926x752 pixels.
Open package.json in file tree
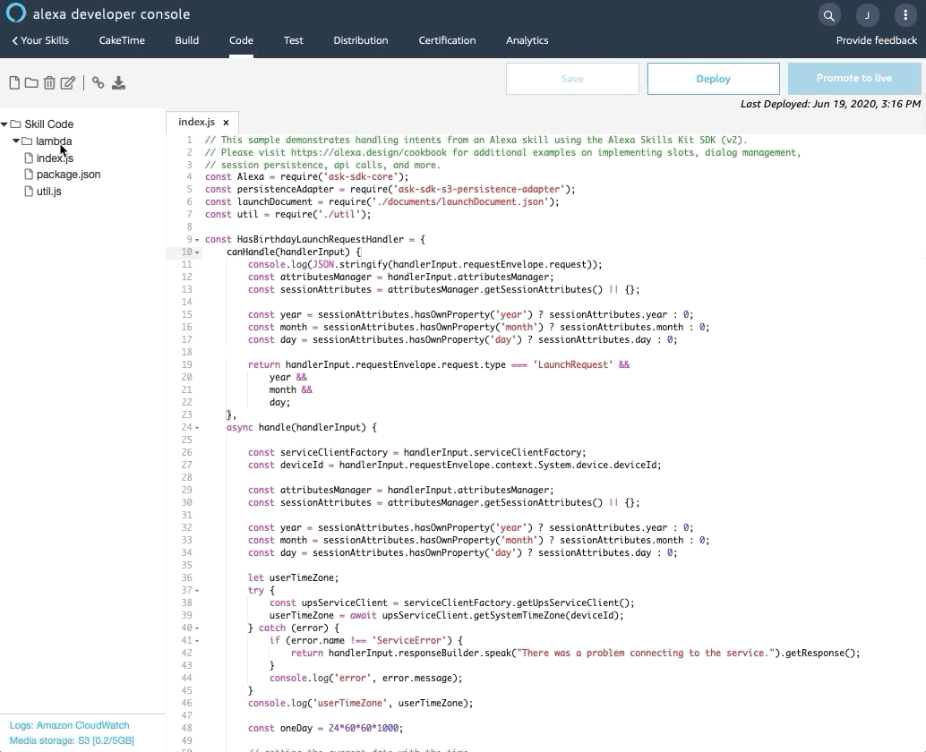click(68, 175)
